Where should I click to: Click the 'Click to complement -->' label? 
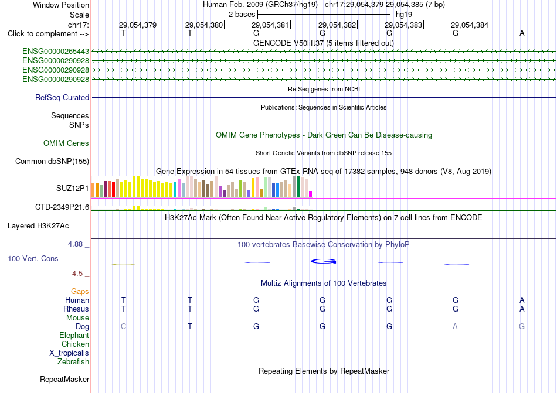click(x=48, y=34)
